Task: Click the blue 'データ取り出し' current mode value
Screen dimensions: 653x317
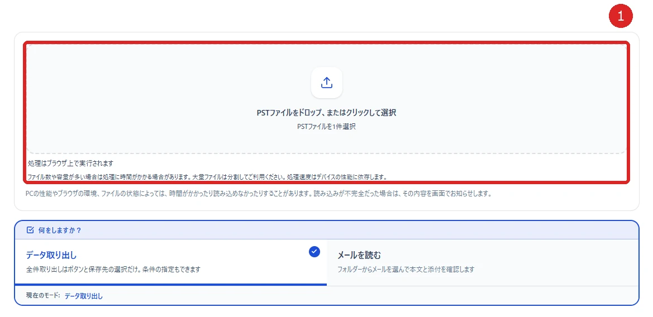Action: point(83,296)
